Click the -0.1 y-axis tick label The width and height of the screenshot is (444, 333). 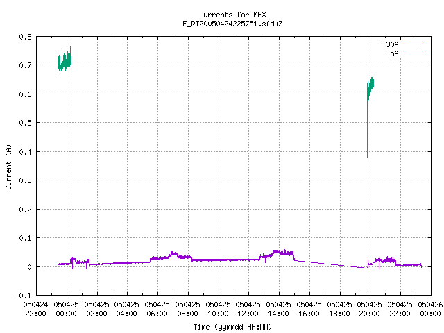[x=23, y=296]
